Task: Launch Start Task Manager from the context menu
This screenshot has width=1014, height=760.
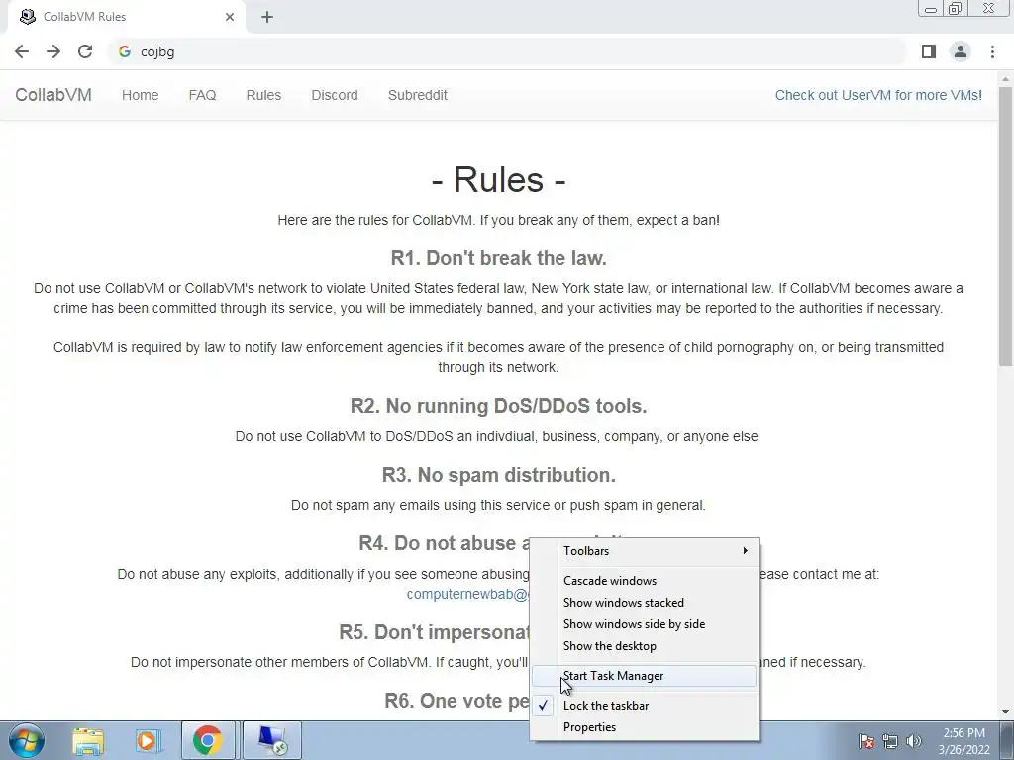Action: click(x=644, y=676)
